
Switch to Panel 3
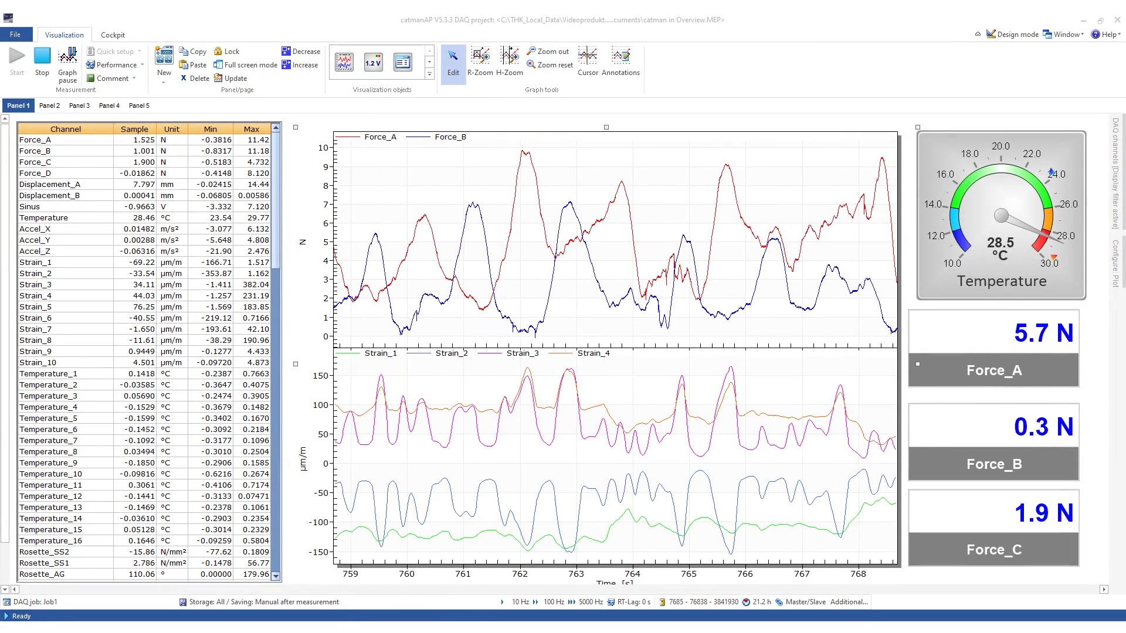[x=79, y=105]
